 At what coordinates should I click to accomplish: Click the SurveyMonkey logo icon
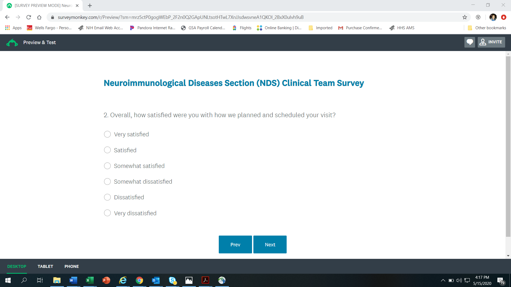pos(12,43)
